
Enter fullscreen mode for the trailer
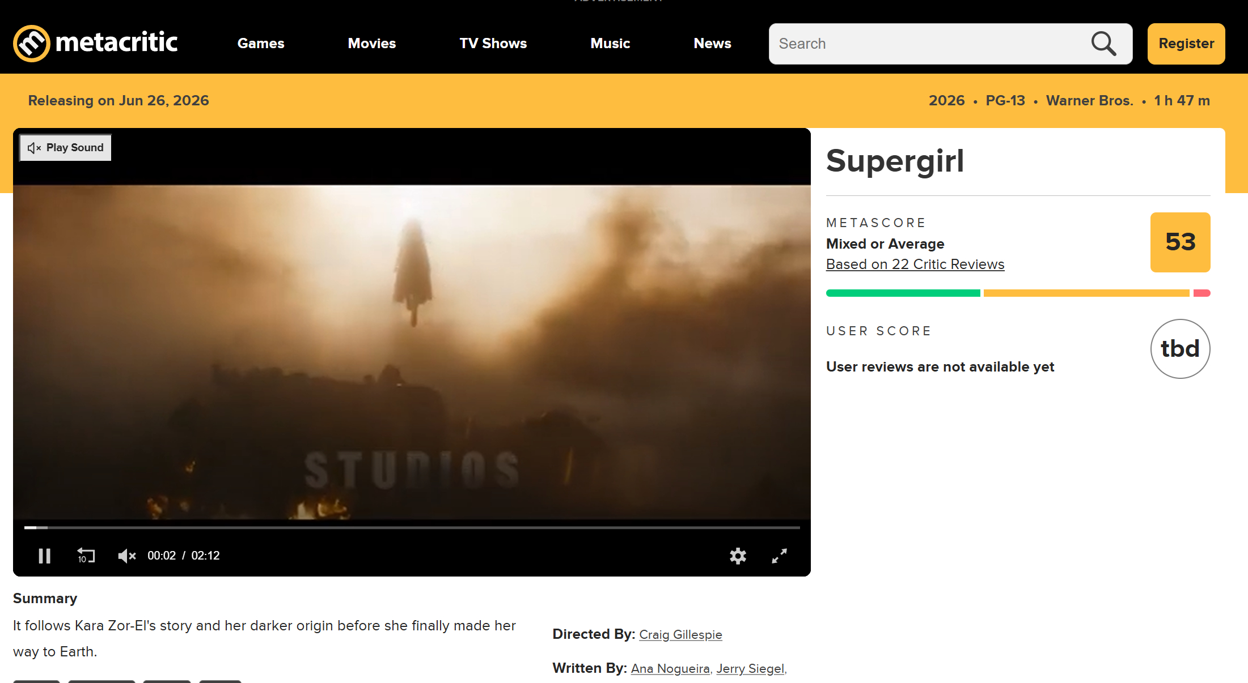(780, 556)
